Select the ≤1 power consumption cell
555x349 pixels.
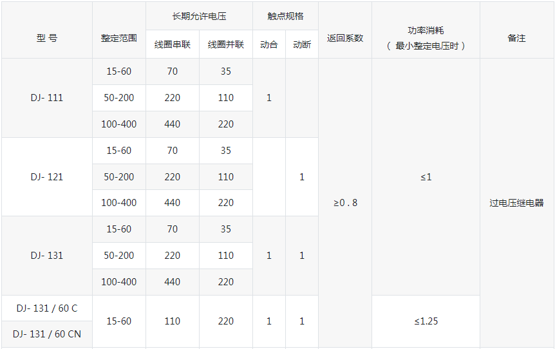tap(426, 176)
